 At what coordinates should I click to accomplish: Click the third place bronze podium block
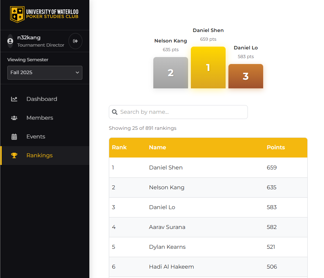(x=245, y=76)
